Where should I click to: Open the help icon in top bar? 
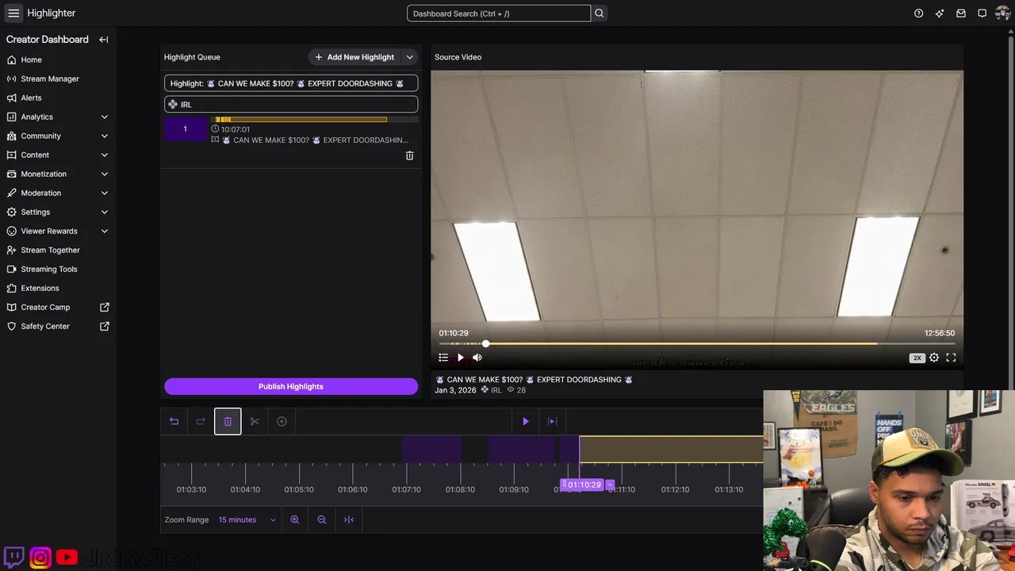918,13
